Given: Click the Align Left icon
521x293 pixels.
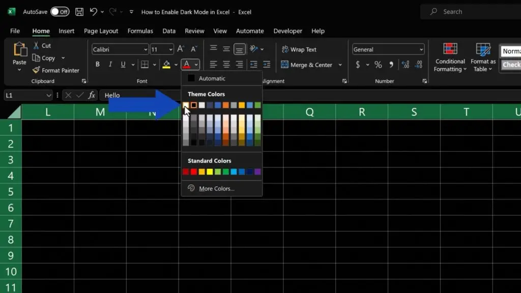Looking at the screenshot, I should tap(213, 65).
